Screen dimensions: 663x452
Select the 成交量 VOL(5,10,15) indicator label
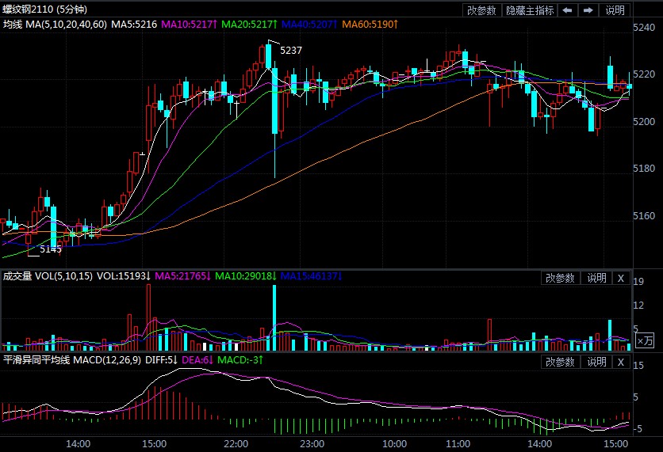(x=48, y=277)
